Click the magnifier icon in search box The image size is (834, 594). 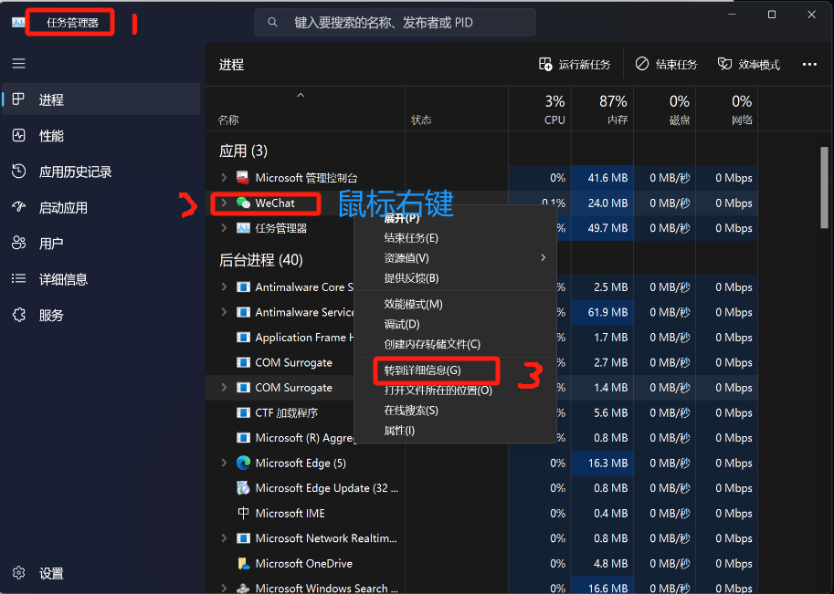point(272,22)
